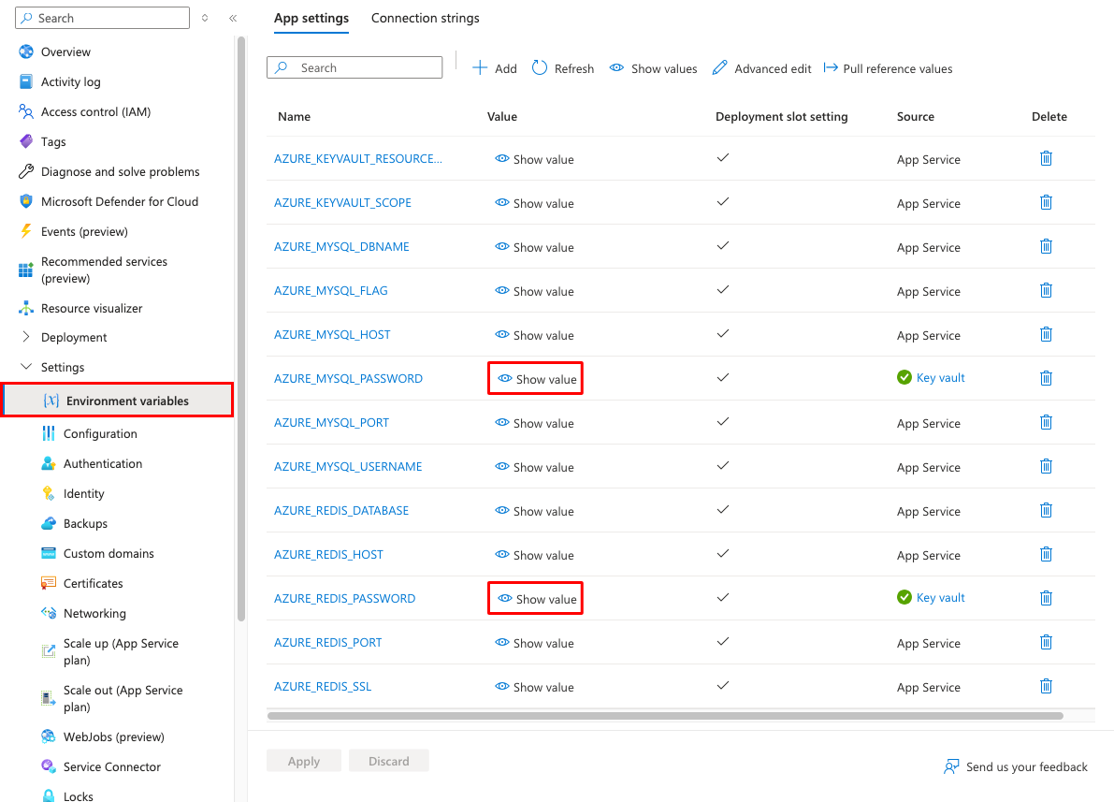
Task: Open the Activity log page
Action: tap(70, 81)
